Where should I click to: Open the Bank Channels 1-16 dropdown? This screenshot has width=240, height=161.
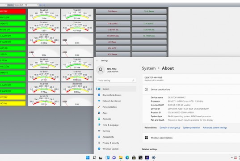(x=26, y=5)
